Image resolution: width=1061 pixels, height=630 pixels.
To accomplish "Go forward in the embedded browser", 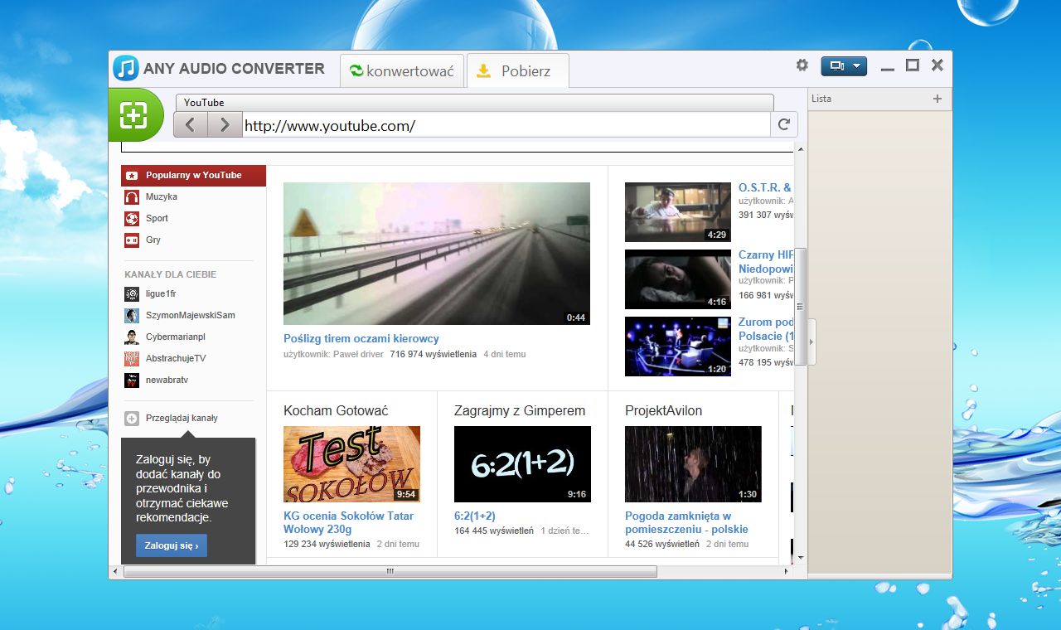I will pos(224,125).
